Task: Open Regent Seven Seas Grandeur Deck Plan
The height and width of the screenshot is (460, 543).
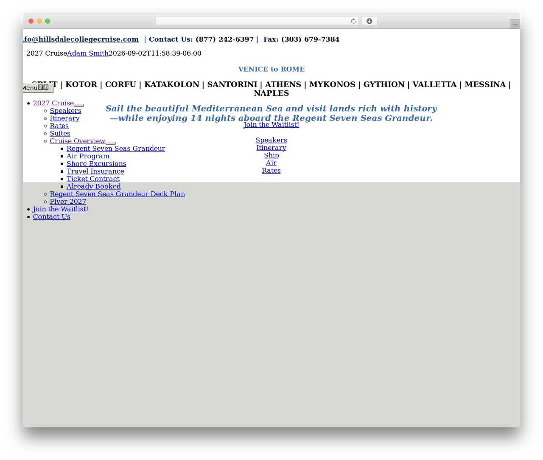Action: [118, 194]
